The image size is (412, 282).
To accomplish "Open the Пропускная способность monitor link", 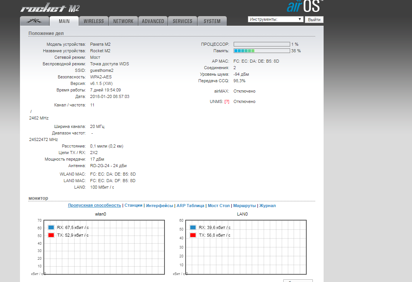I will point(94,205).
